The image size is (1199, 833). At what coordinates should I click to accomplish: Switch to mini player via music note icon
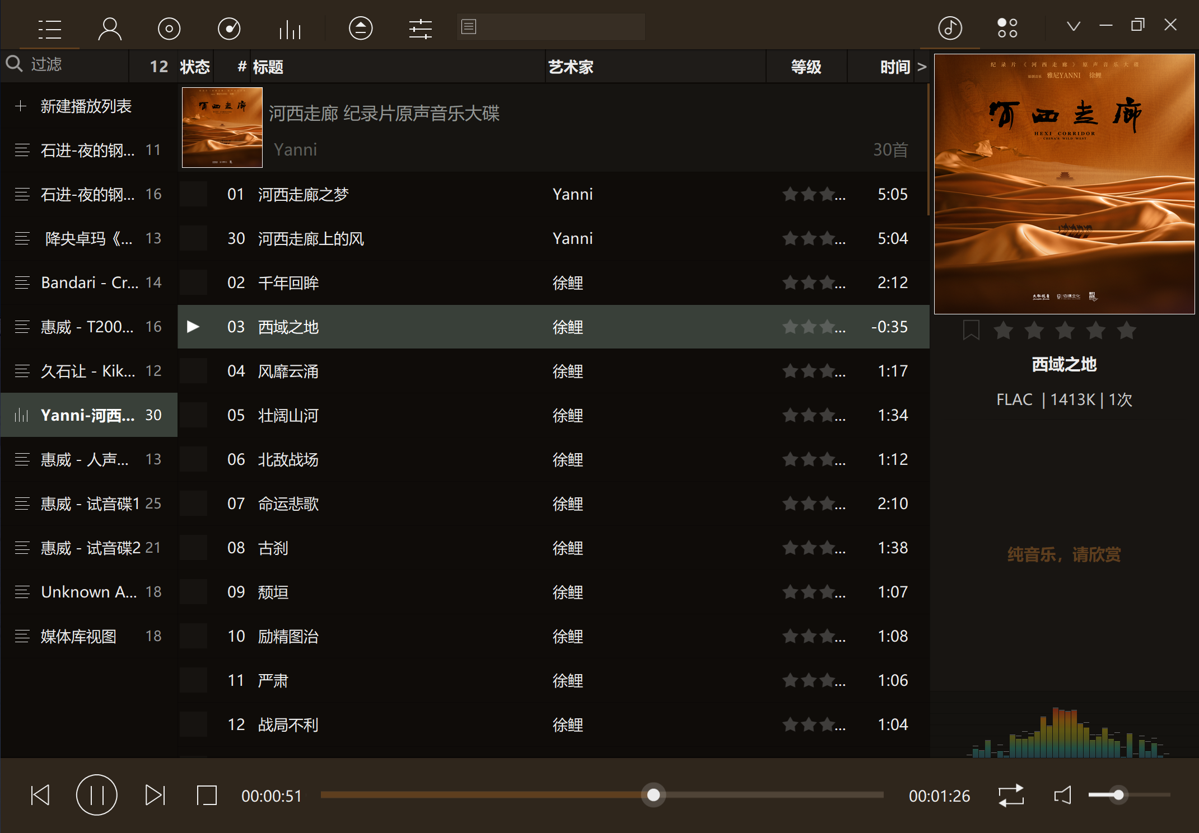pyautogui.click(x=950, y=27)
